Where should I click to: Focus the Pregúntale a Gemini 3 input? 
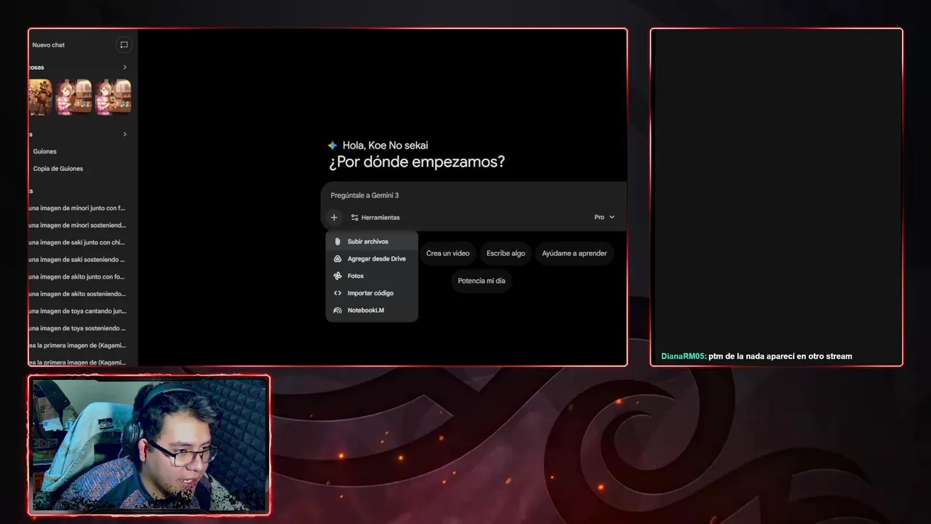[473, 195]
